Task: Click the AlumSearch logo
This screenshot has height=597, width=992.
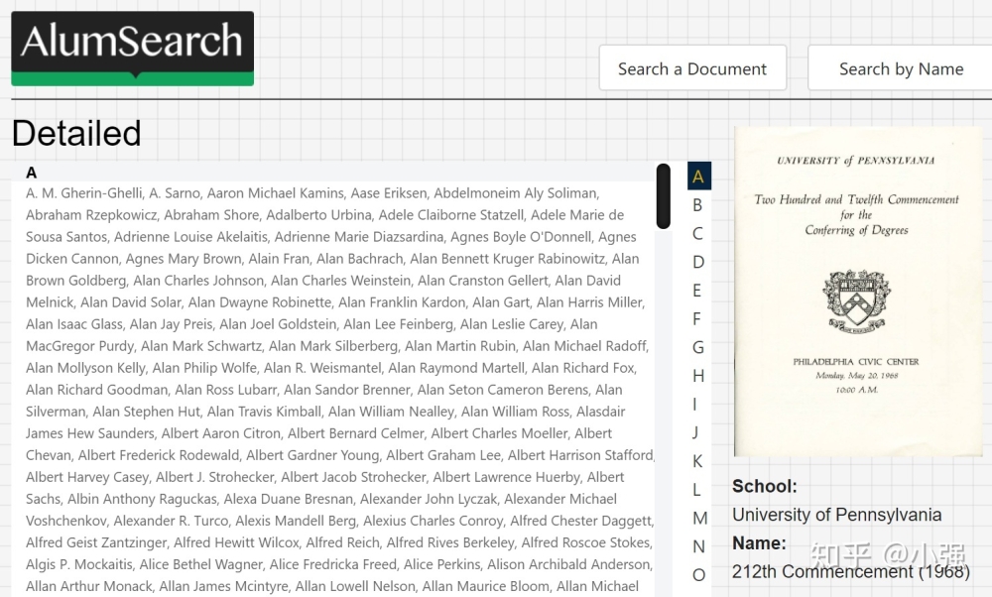Action: [x=132, y=48]
